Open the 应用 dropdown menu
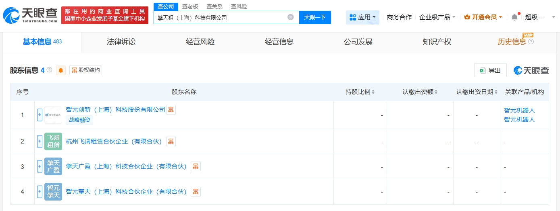This screenshot has height=211, width=560. (362, 17)
